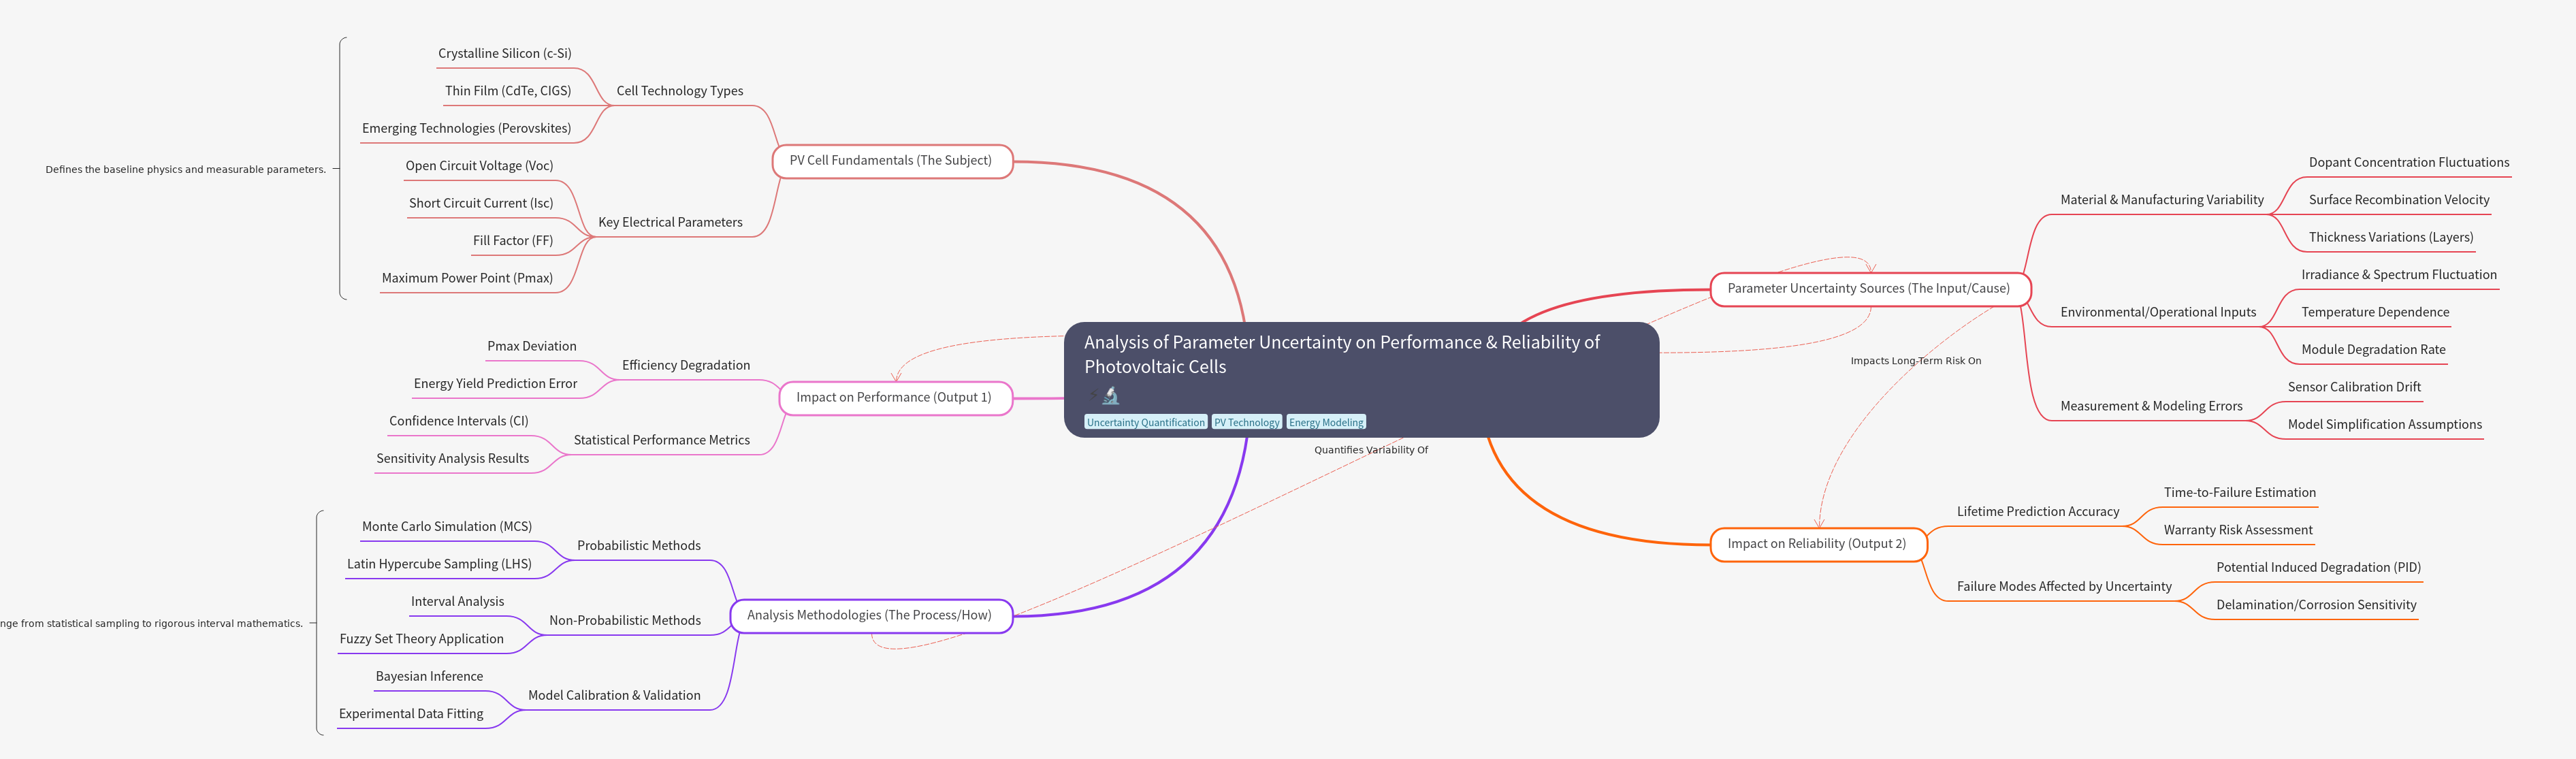Click Monte Carlo Simulation (MCS) leaf
The image size is (2576, 759).
click(x=446, y=527)
